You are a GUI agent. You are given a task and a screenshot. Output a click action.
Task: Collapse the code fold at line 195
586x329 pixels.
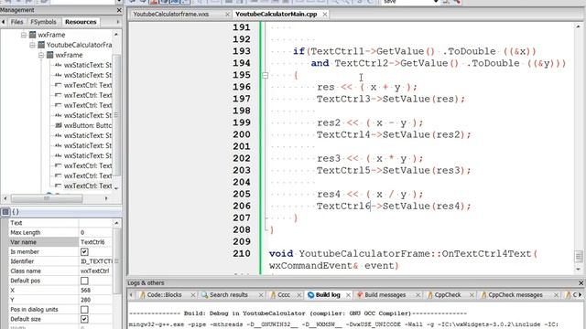point(265,75)
